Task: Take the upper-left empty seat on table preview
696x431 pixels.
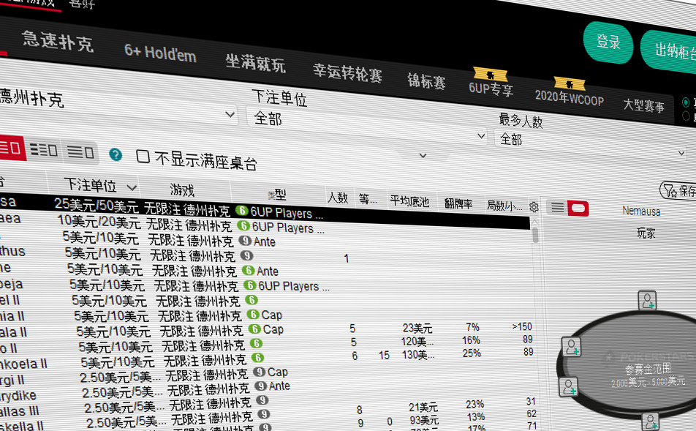Action: click(x=571, y=347)
